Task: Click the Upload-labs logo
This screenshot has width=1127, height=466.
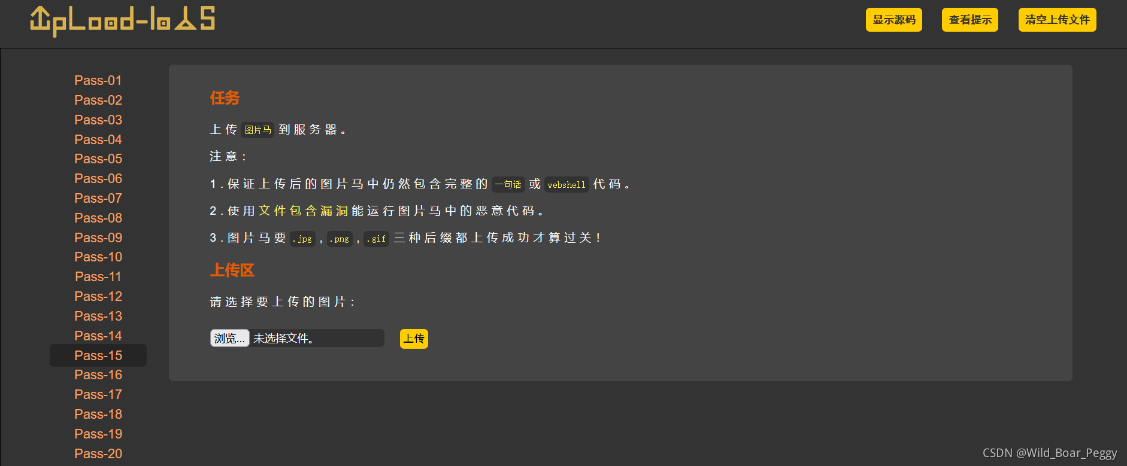Action: (x=122, y=20)
